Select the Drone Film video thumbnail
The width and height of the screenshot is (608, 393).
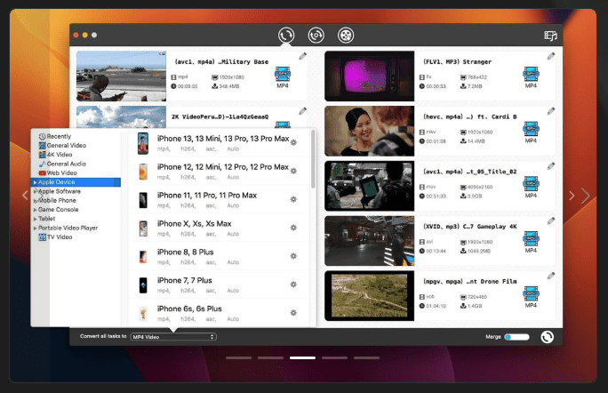pyautogui.click(x=370, y=296)
